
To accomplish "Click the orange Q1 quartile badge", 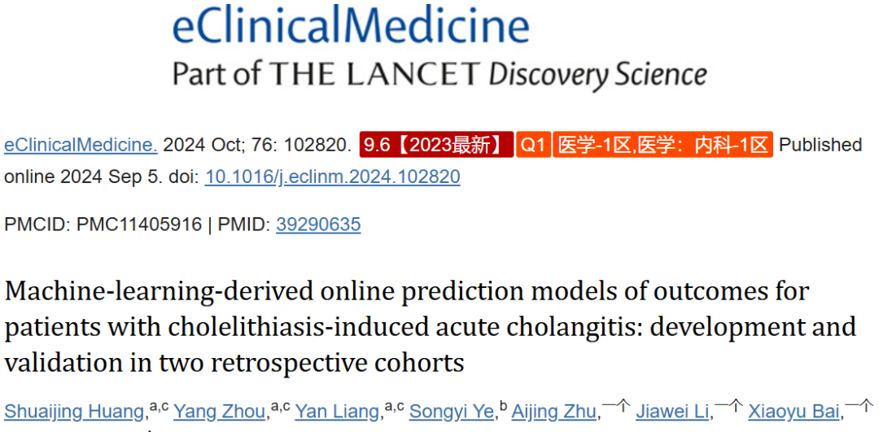I will click(533, 145).
